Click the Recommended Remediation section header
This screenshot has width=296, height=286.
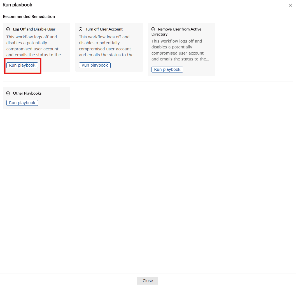(29, 17)
